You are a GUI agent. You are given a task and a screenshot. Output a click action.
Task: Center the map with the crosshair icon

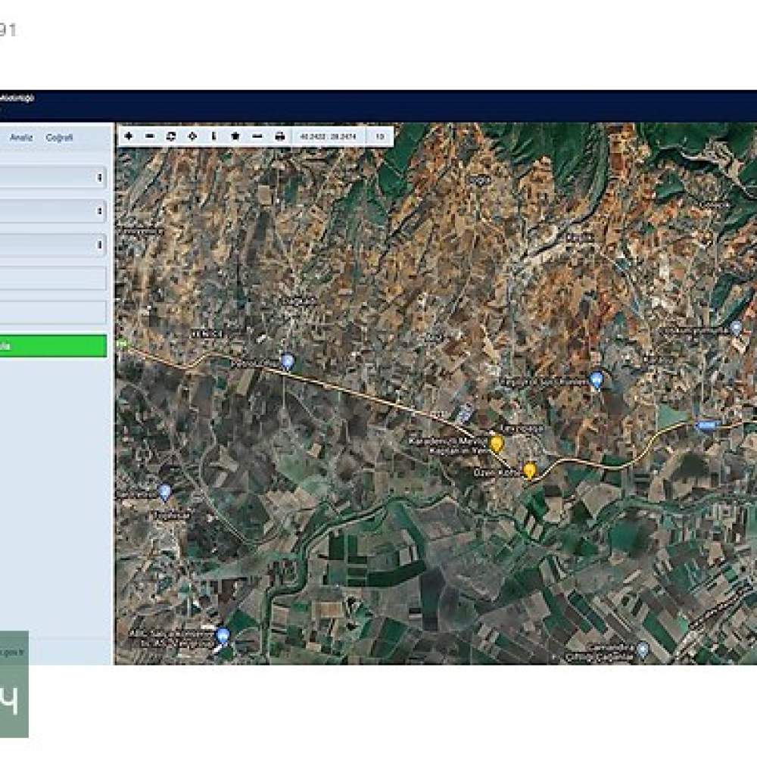point(192,136)
